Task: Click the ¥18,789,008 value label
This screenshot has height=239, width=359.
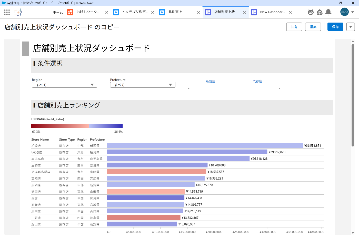Action: pos(217,165)
